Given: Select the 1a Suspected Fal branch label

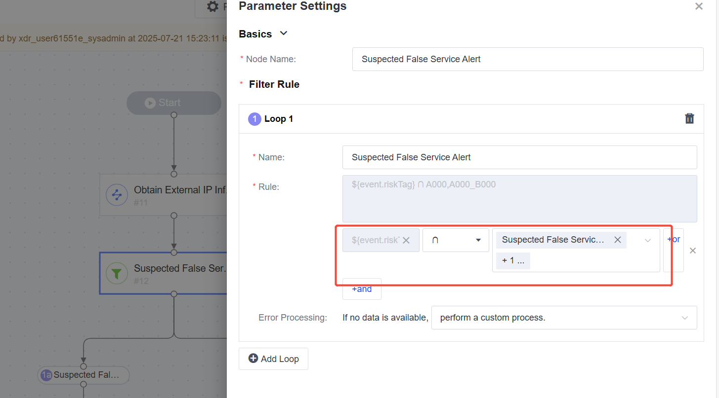Looking at the screenshot, I should 84,375.
